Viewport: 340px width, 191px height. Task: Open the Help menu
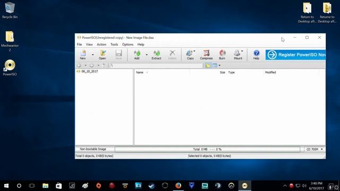point(141,45)
